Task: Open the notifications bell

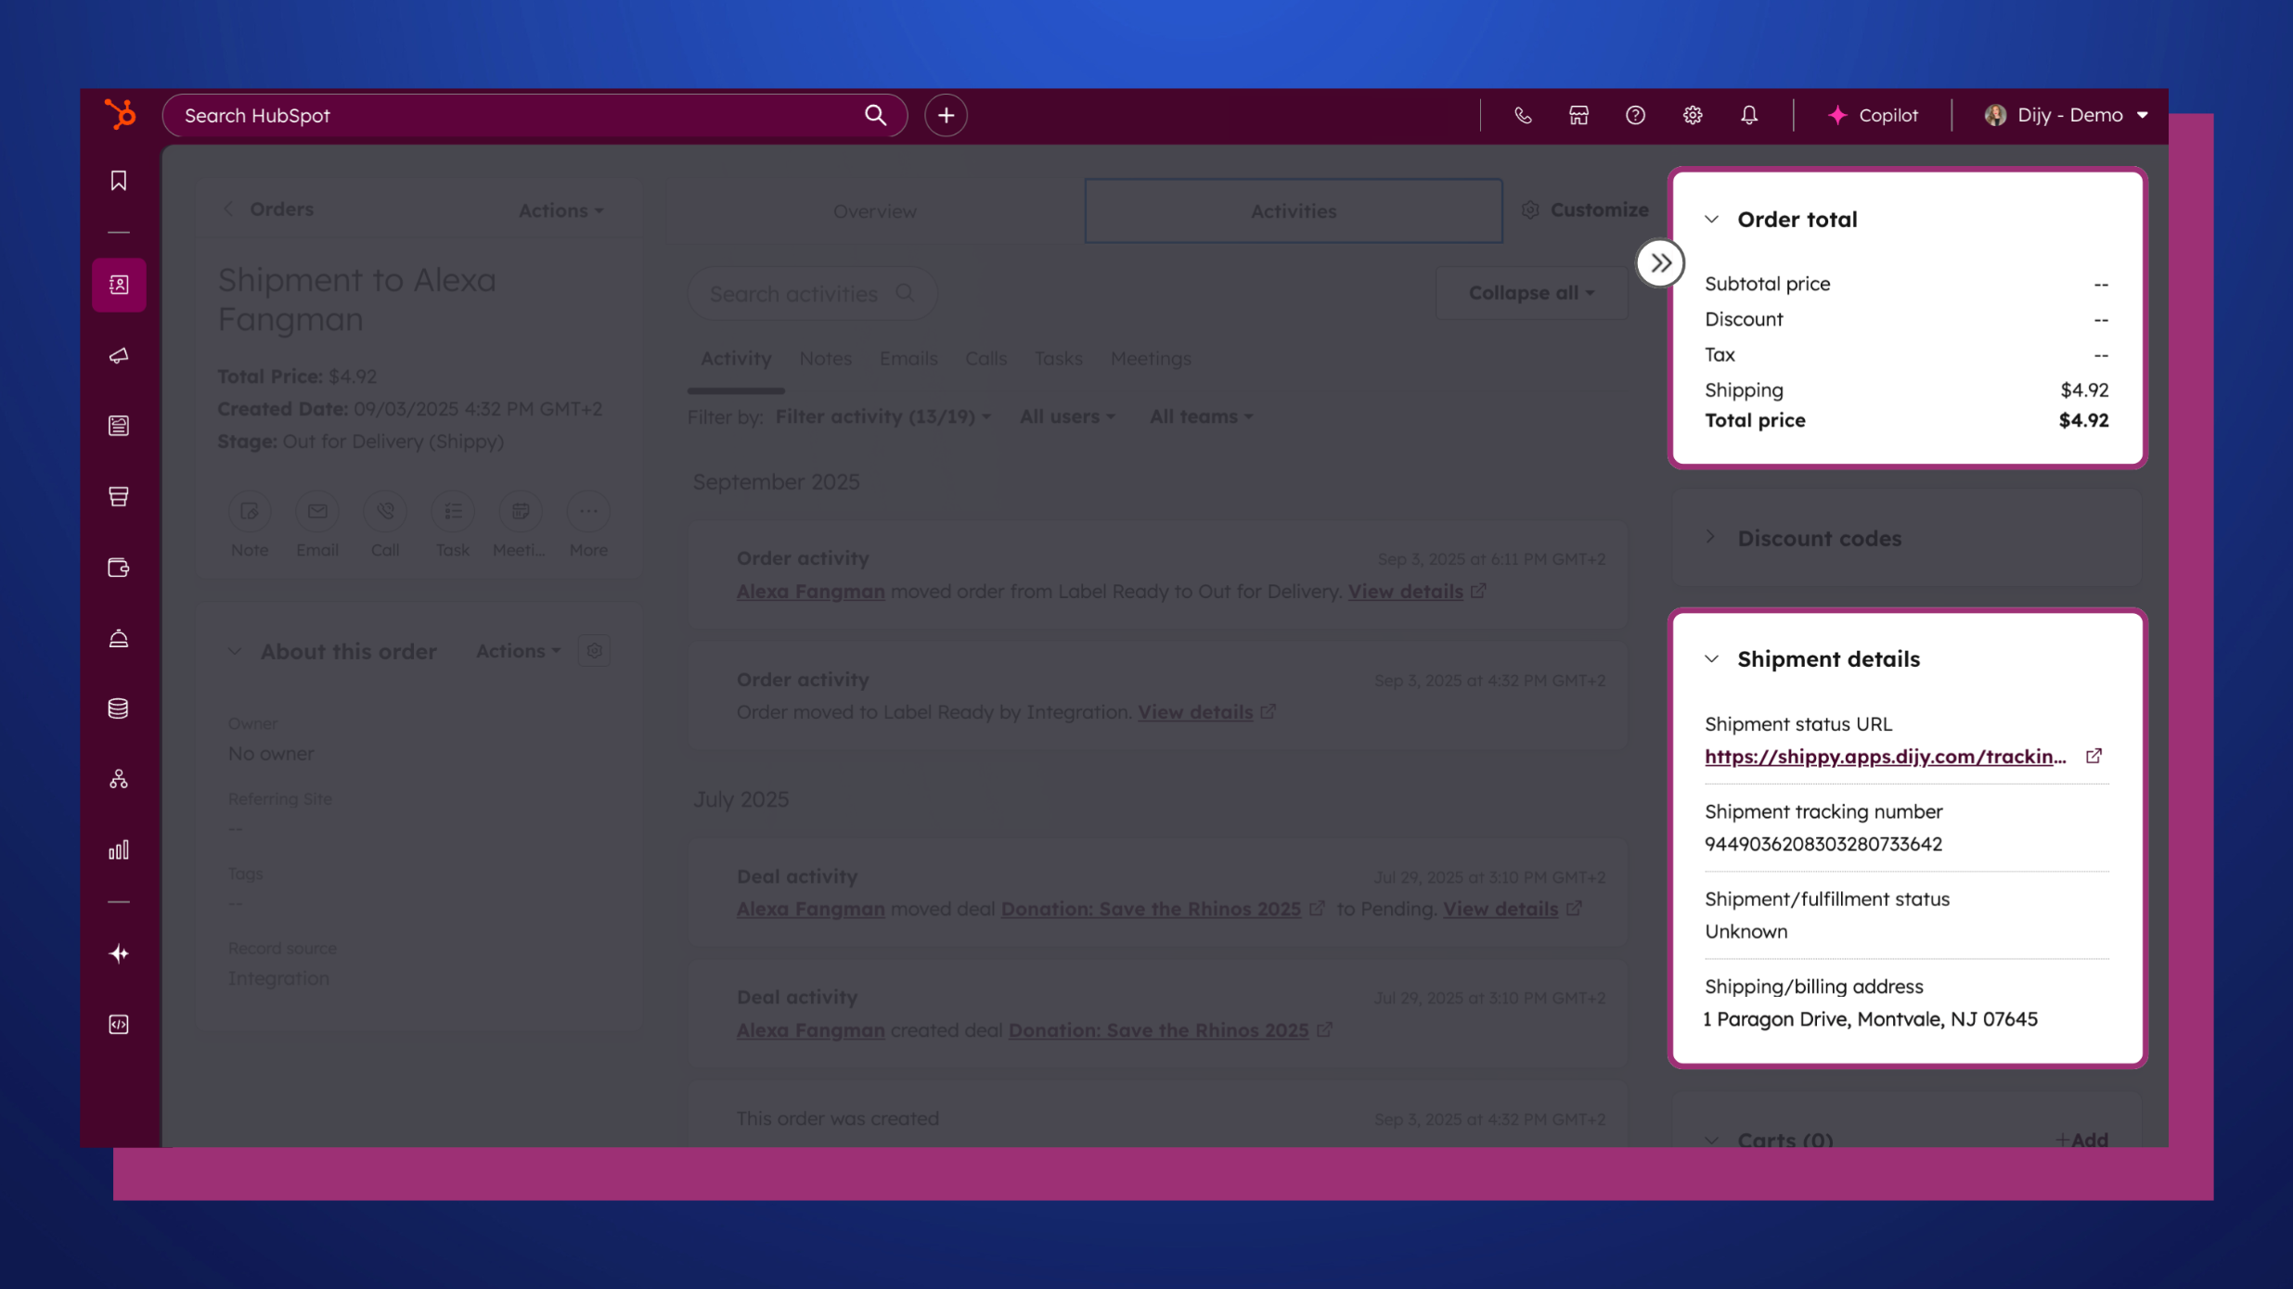Action: tap(1749, 115)
